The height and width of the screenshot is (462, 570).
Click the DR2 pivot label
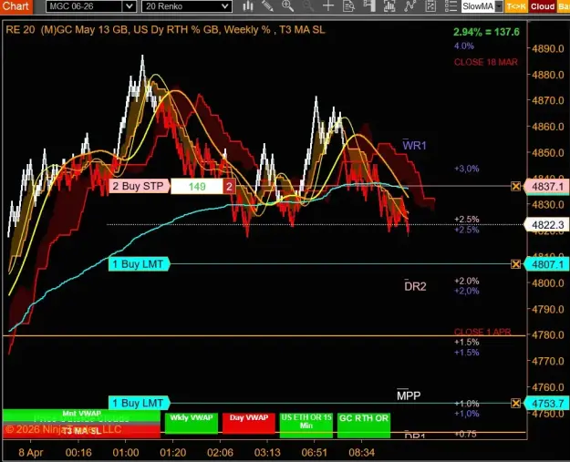coord(415,286)
